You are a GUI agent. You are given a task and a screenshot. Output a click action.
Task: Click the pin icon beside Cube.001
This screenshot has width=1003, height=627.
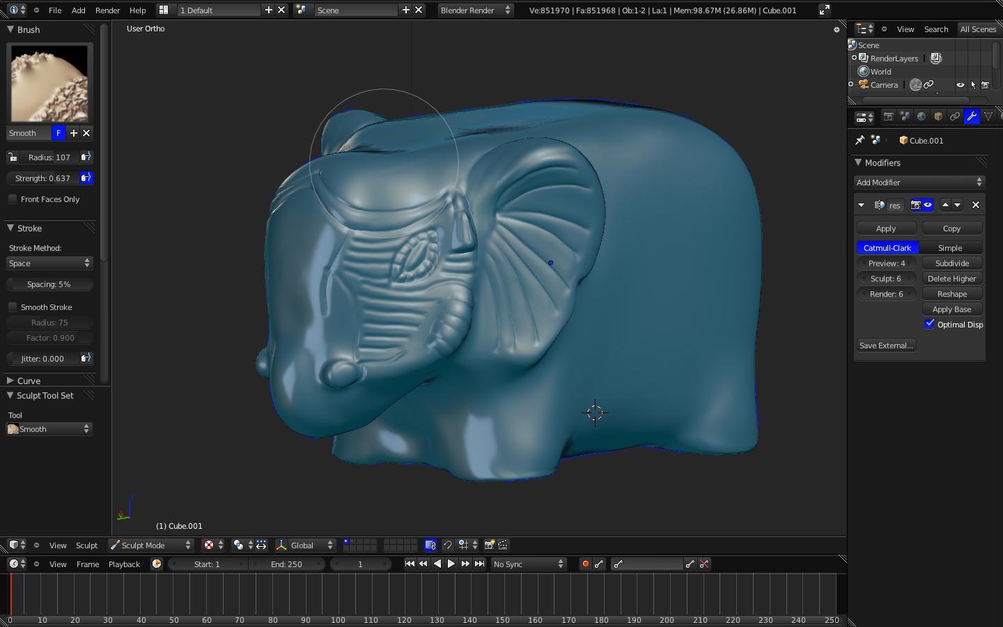[x=860, y=140]
